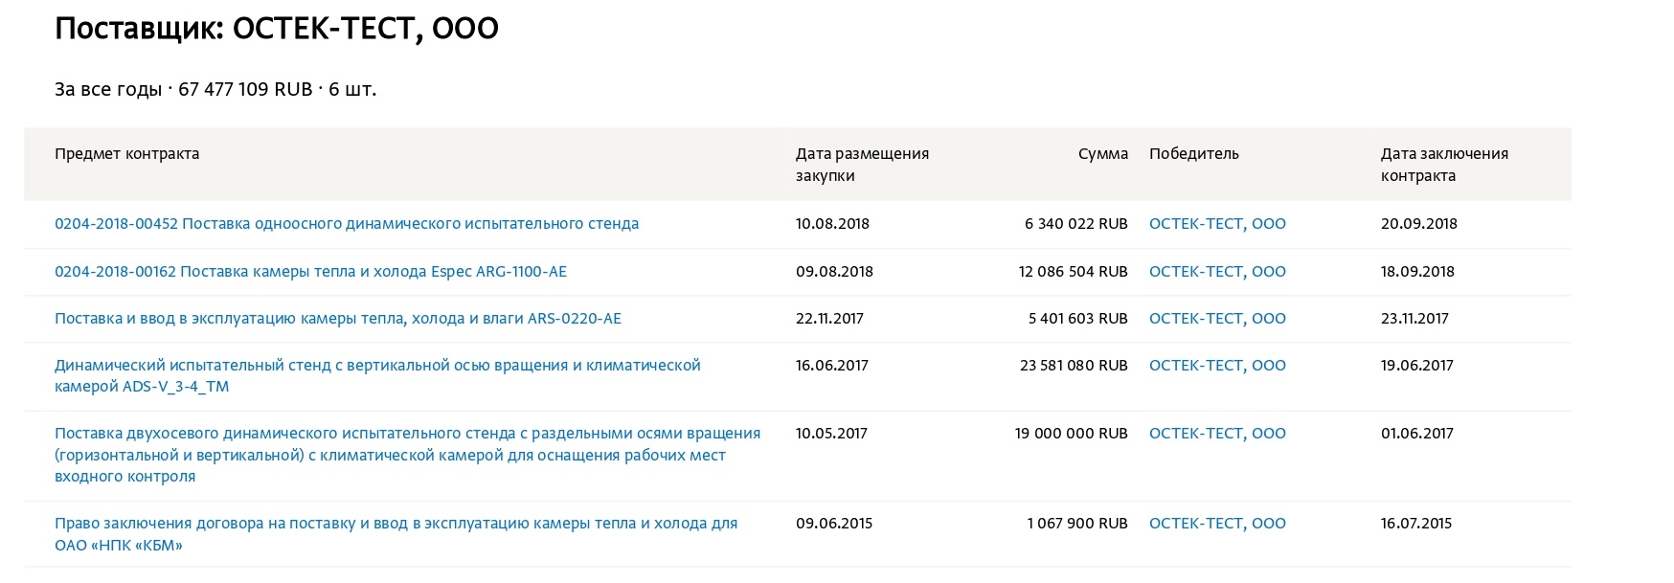Click the amount 5 401 603 RUB
Image resolution: width=1674 pixels, height=583 pixels.
[x=1078, y=319]
